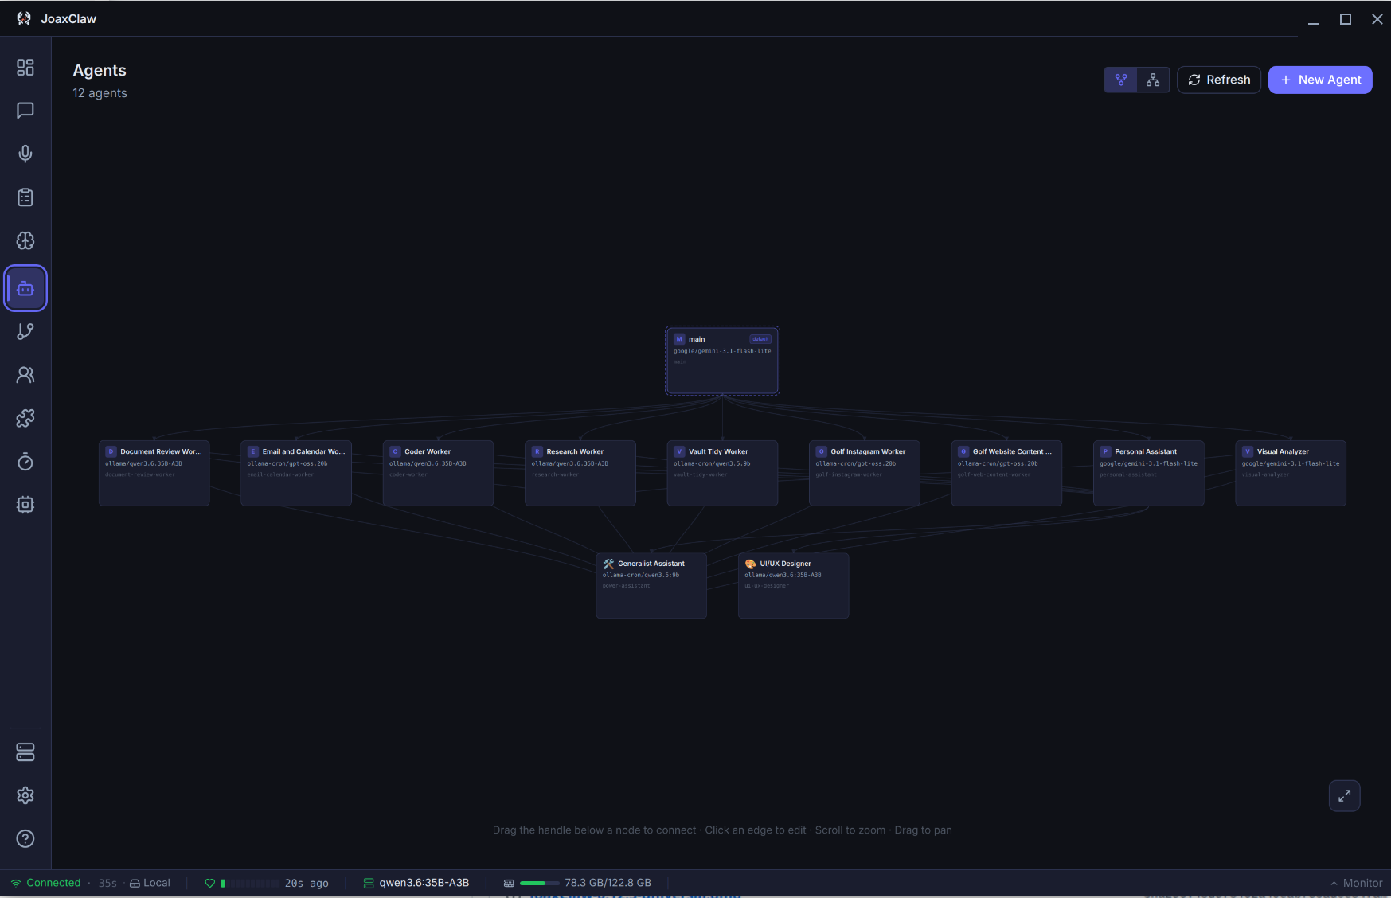
Task: Click the 20s ago heartbeat text
Action: [307, 883]
